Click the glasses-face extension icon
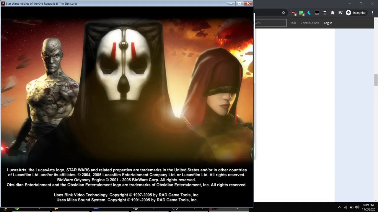378x212 pixels. click(x=317, y=13)
